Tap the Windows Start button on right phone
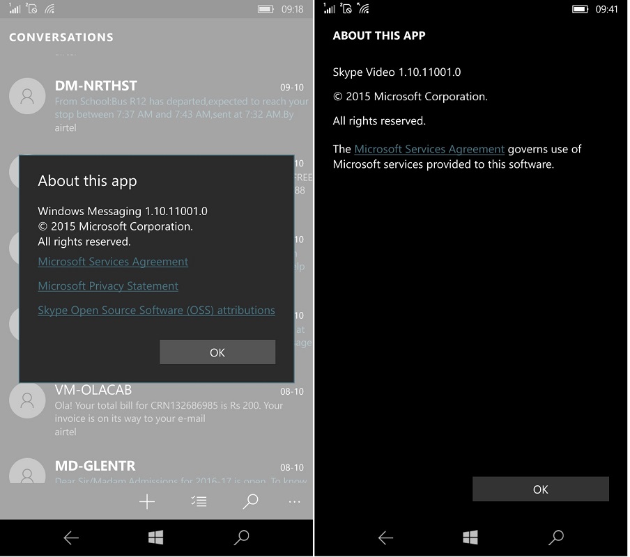630x557 pixels. (x=470, y=538)
